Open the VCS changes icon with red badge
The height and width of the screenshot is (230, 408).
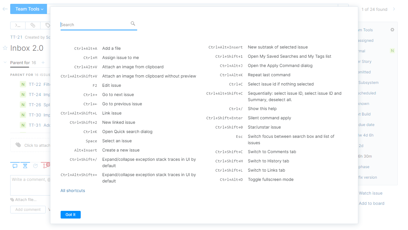(x=45, y=166)
